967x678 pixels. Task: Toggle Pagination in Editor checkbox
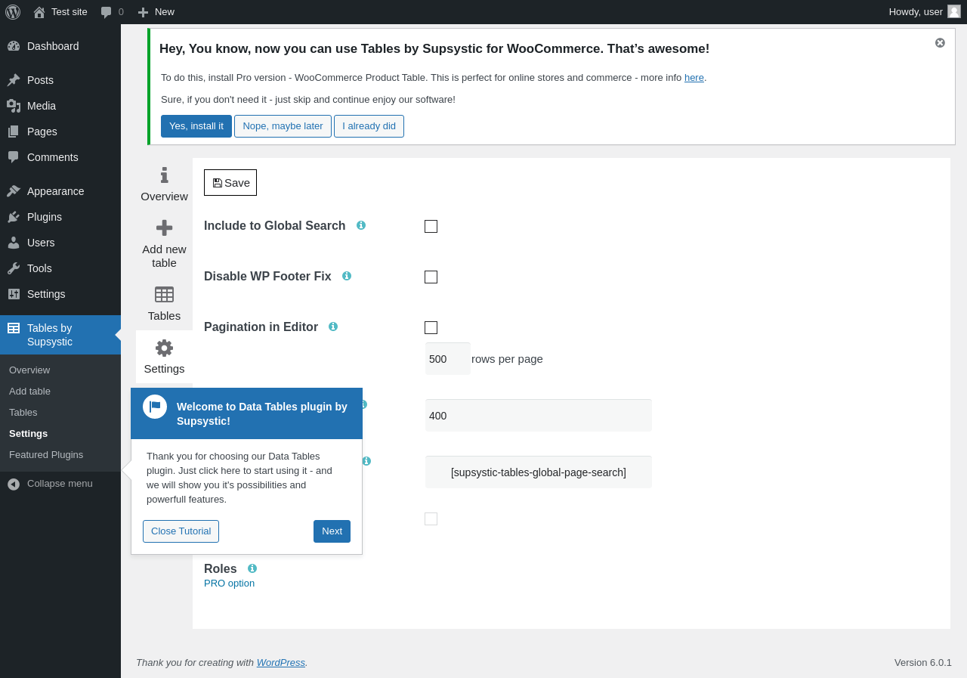[431, 327]
